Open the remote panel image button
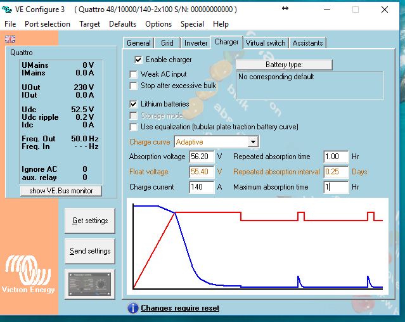The width and height of the screenshot is (405, 322). point(89,284)
